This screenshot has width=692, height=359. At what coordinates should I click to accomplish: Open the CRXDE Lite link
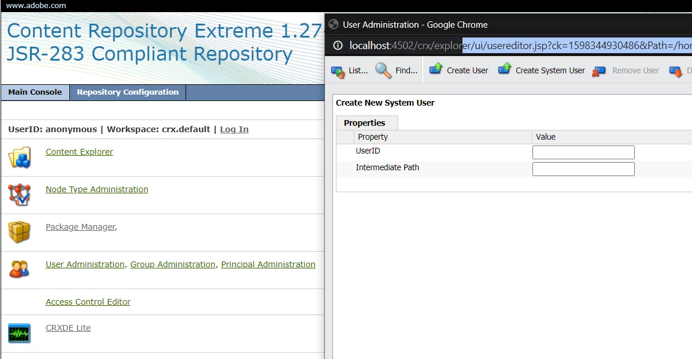click(68, 328)
